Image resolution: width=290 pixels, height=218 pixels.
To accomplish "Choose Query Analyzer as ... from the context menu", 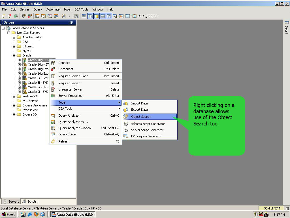I will (x=86, y=122).
